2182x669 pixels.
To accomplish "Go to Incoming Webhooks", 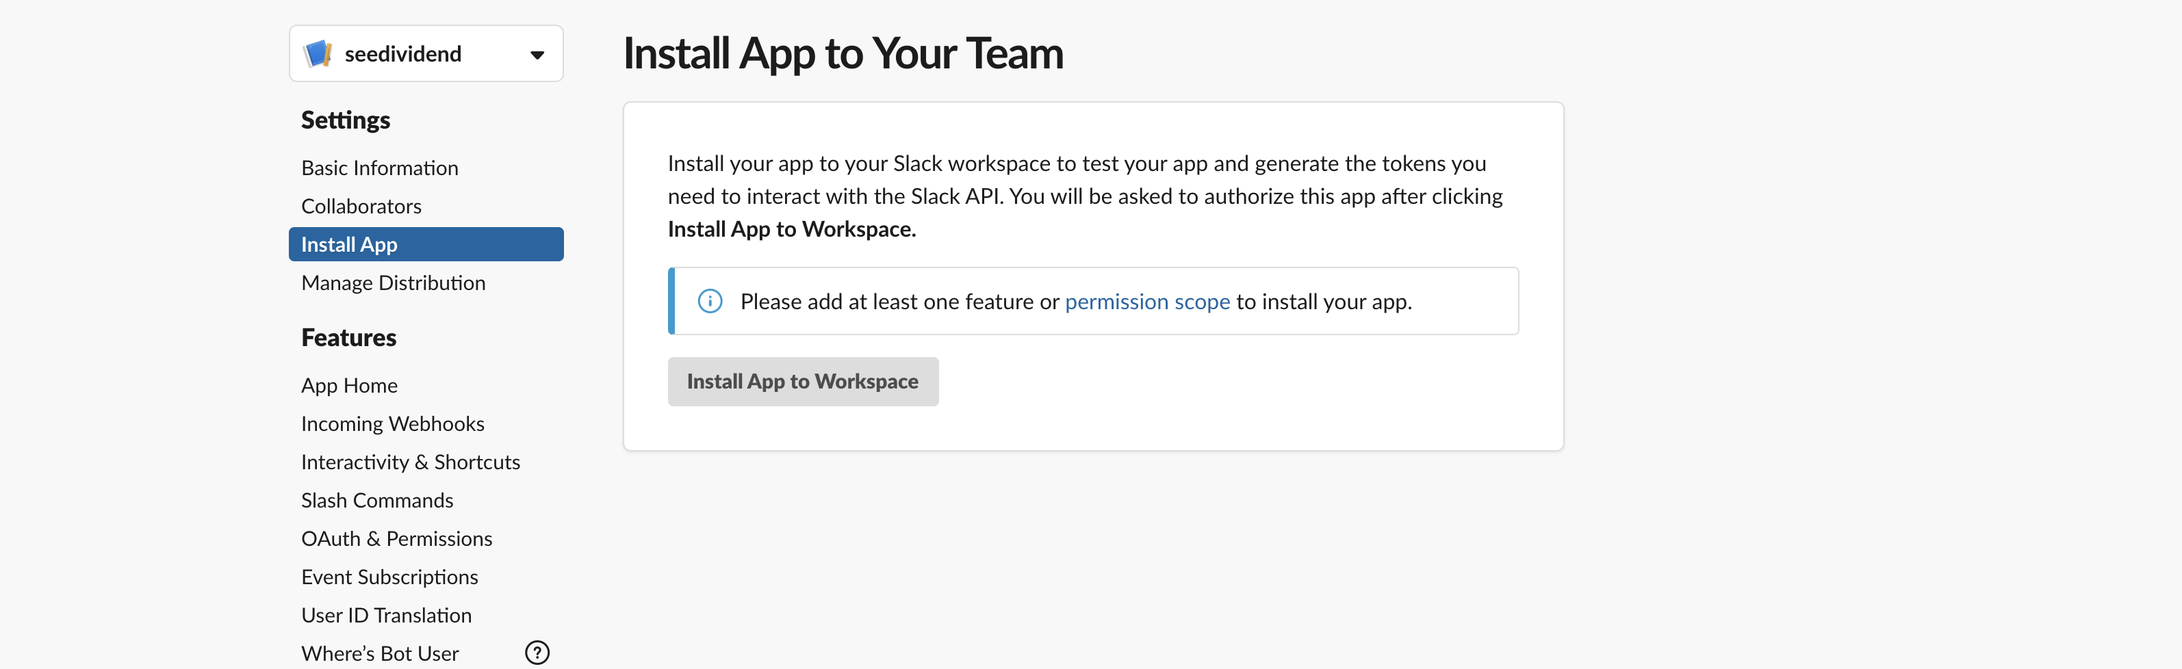I will tap(392, 423).
